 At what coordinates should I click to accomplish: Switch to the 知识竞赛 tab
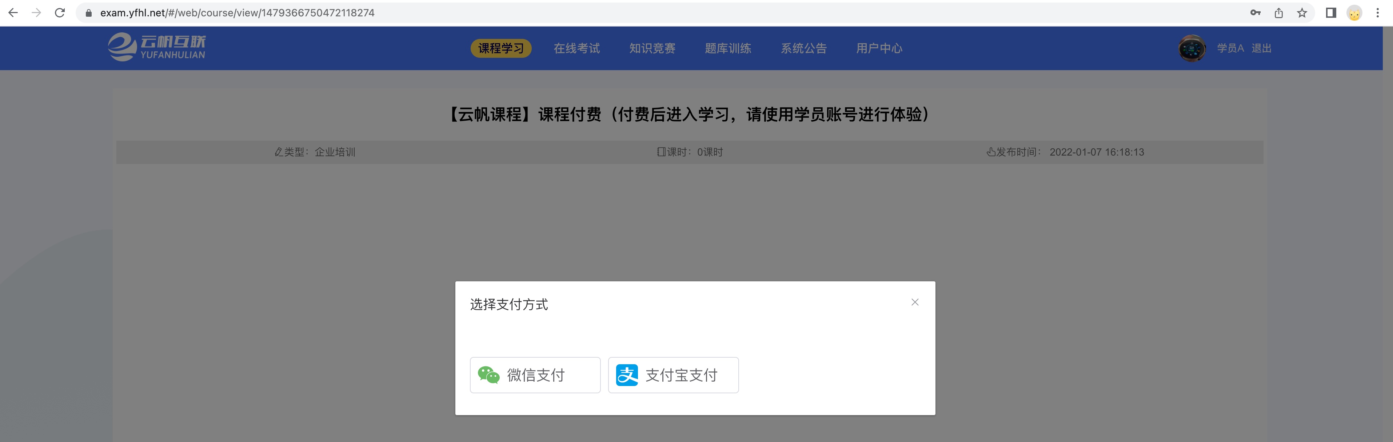click(652, 48)
